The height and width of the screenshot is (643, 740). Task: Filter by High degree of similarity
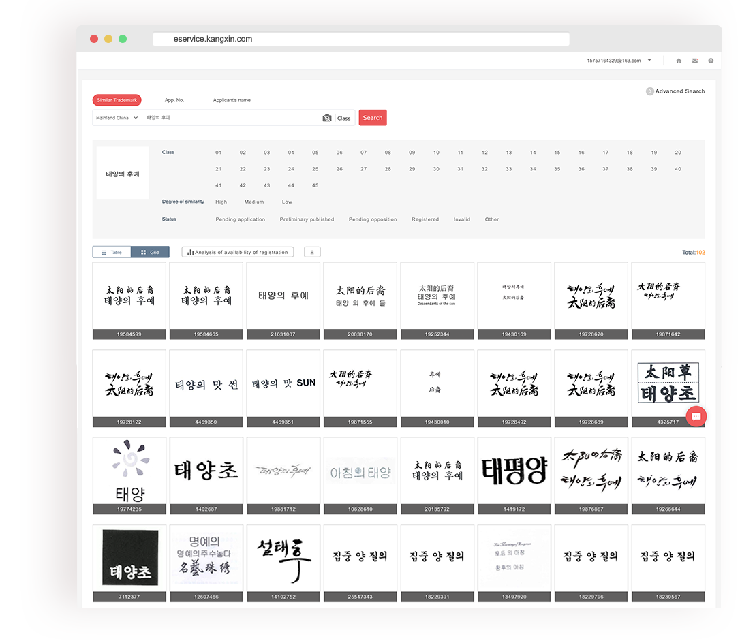pyautogui.click(x=221, y=202)
